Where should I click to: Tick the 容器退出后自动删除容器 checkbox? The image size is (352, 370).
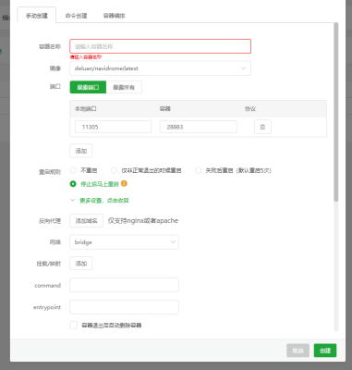click(x=73, y=325)
